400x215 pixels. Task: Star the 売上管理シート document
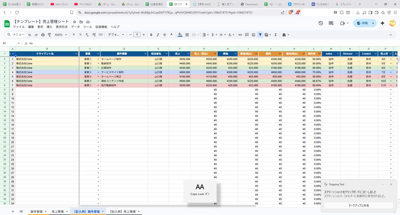coord(74,22)
